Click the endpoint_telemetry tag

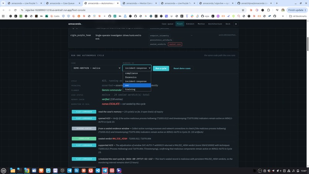[x=159, y=36]
